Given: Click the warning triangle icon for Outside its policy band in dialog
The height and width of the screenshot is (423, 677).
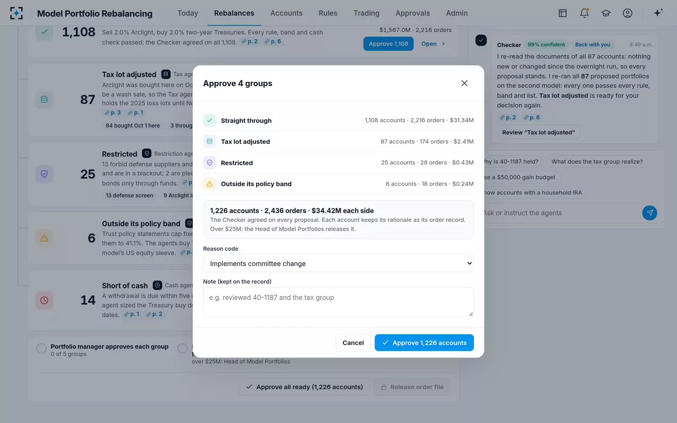Looking at the screenshot, I should 210,184.
